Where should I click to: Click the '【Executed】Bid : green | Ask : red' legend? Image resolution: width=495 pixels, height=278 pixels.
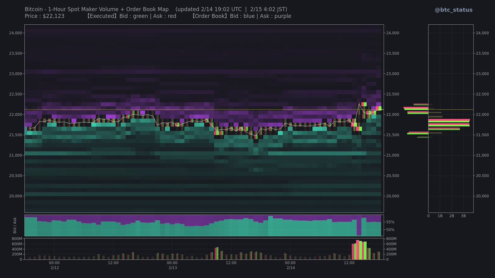131,16
